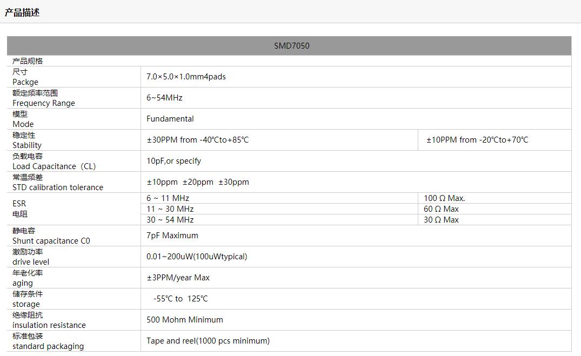581x356 pixels.
Task: Click the 6~54MHz frequency value
Action: [164, 98]
